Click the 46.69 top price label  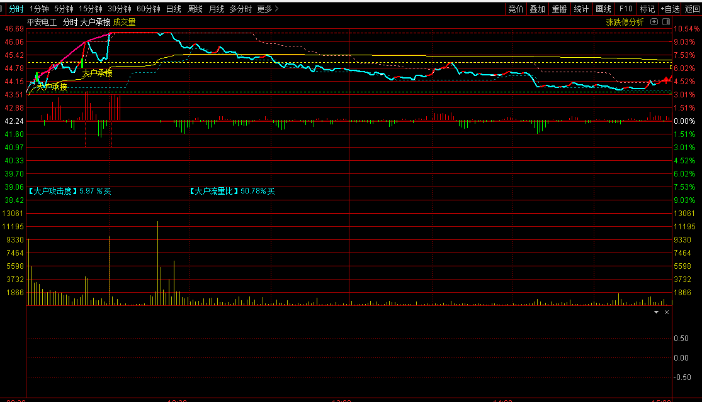point(14,29)
